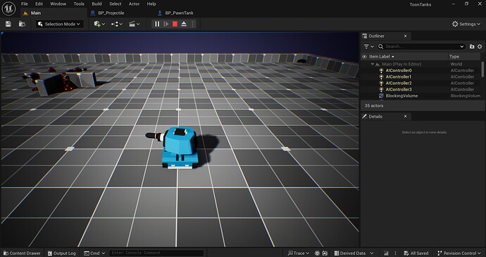
Task: Select the Details panel tab
Action: point(375,117)
